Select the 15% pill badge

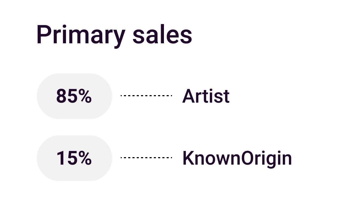coord(74,158)
